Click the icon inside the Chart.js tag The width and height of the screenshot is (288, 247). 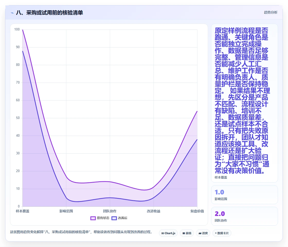(x=163, y=233)
